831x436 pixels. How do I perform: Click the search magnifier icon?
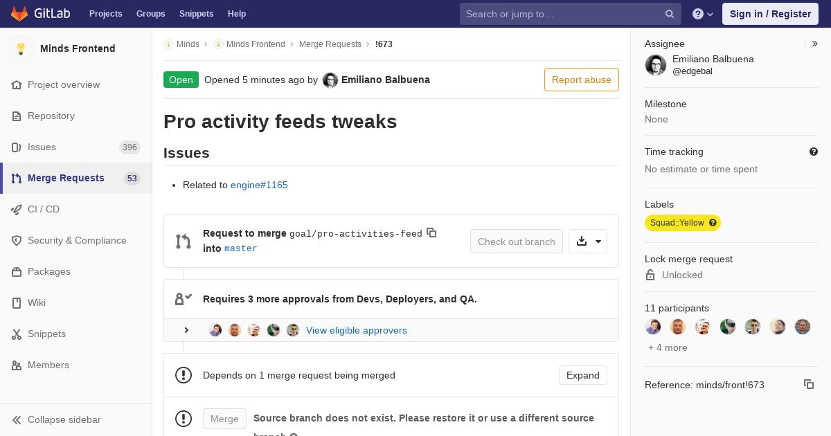point(670,14)
